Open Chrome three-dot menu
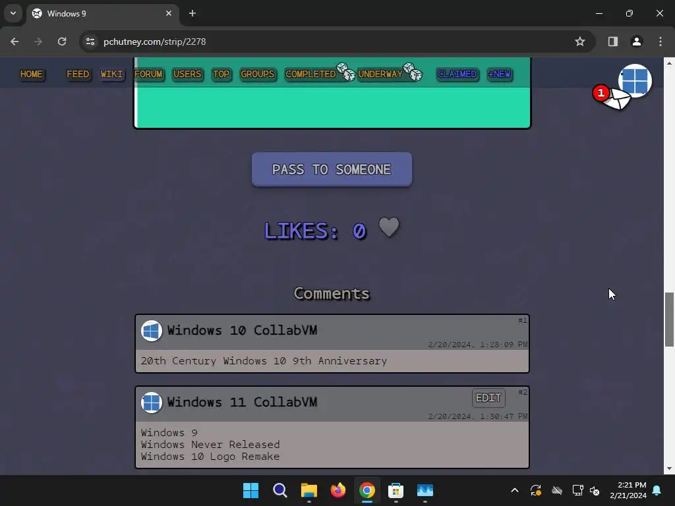 click(660, 42)
